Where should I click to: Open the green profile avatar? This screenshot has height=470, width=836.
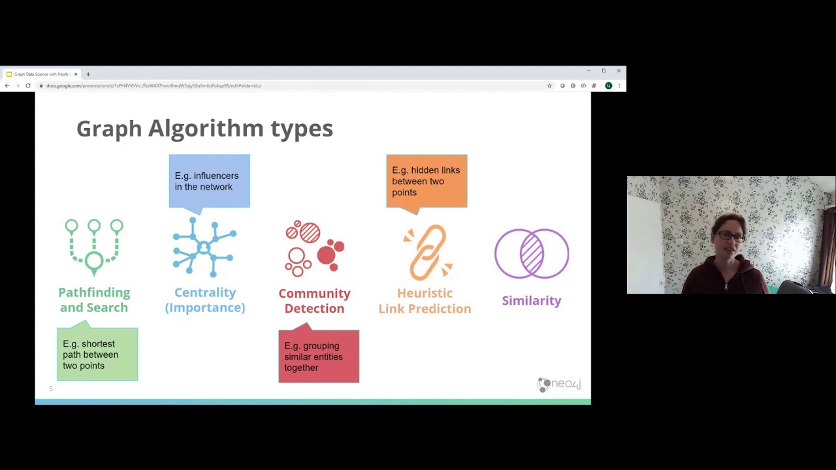(609, 86)
